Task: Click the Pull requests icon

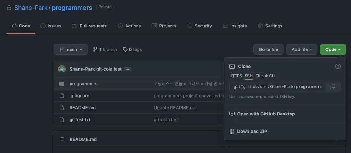Action: tap(74, 26)
